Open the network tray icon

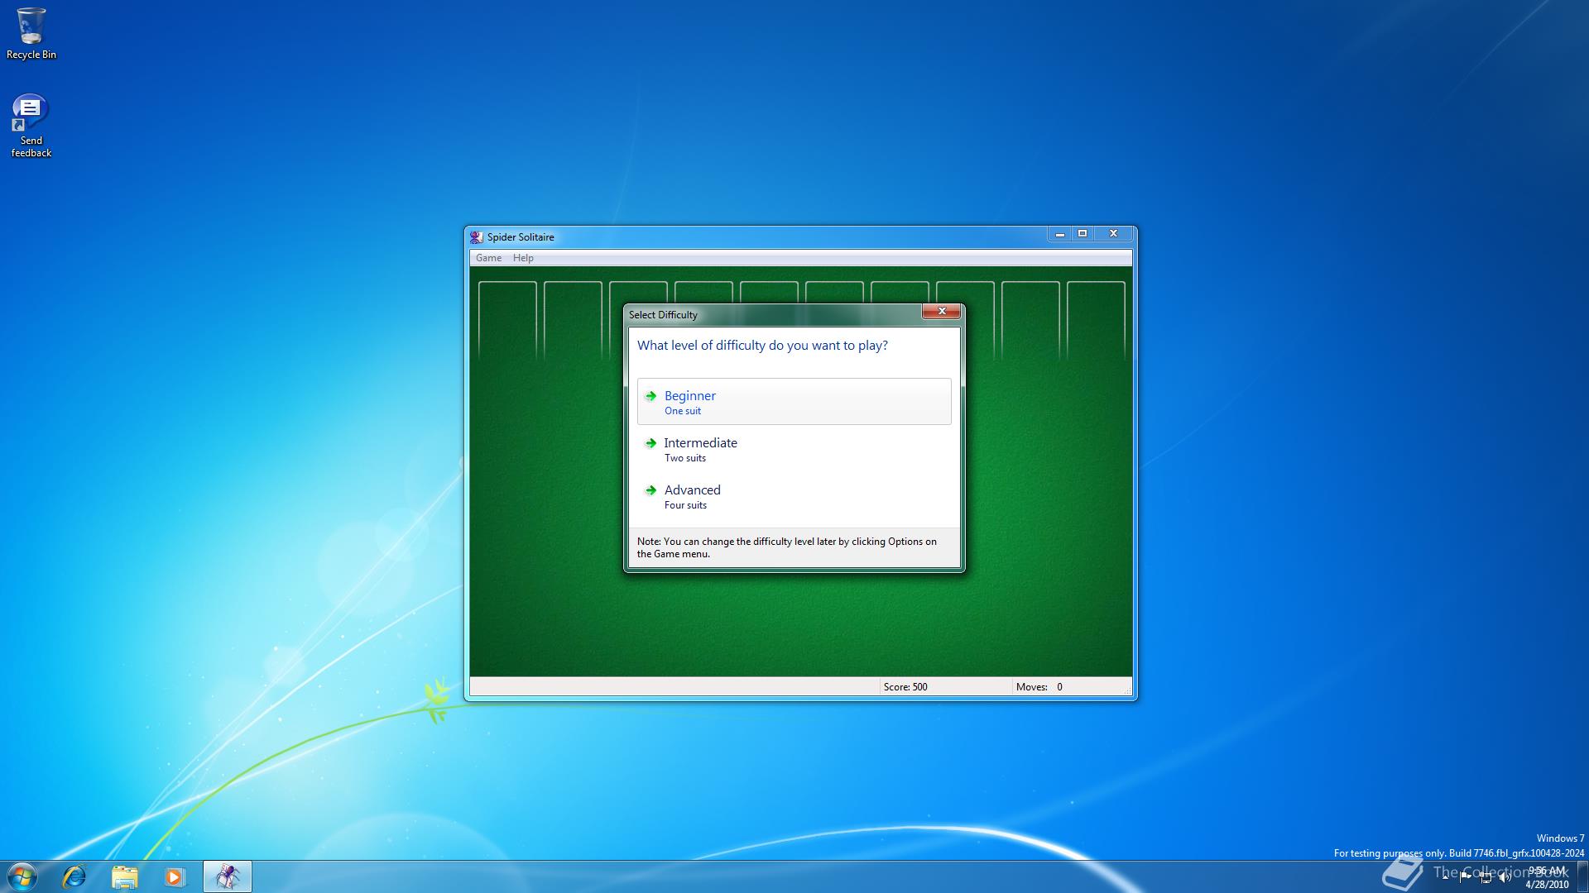point(1486,877)
